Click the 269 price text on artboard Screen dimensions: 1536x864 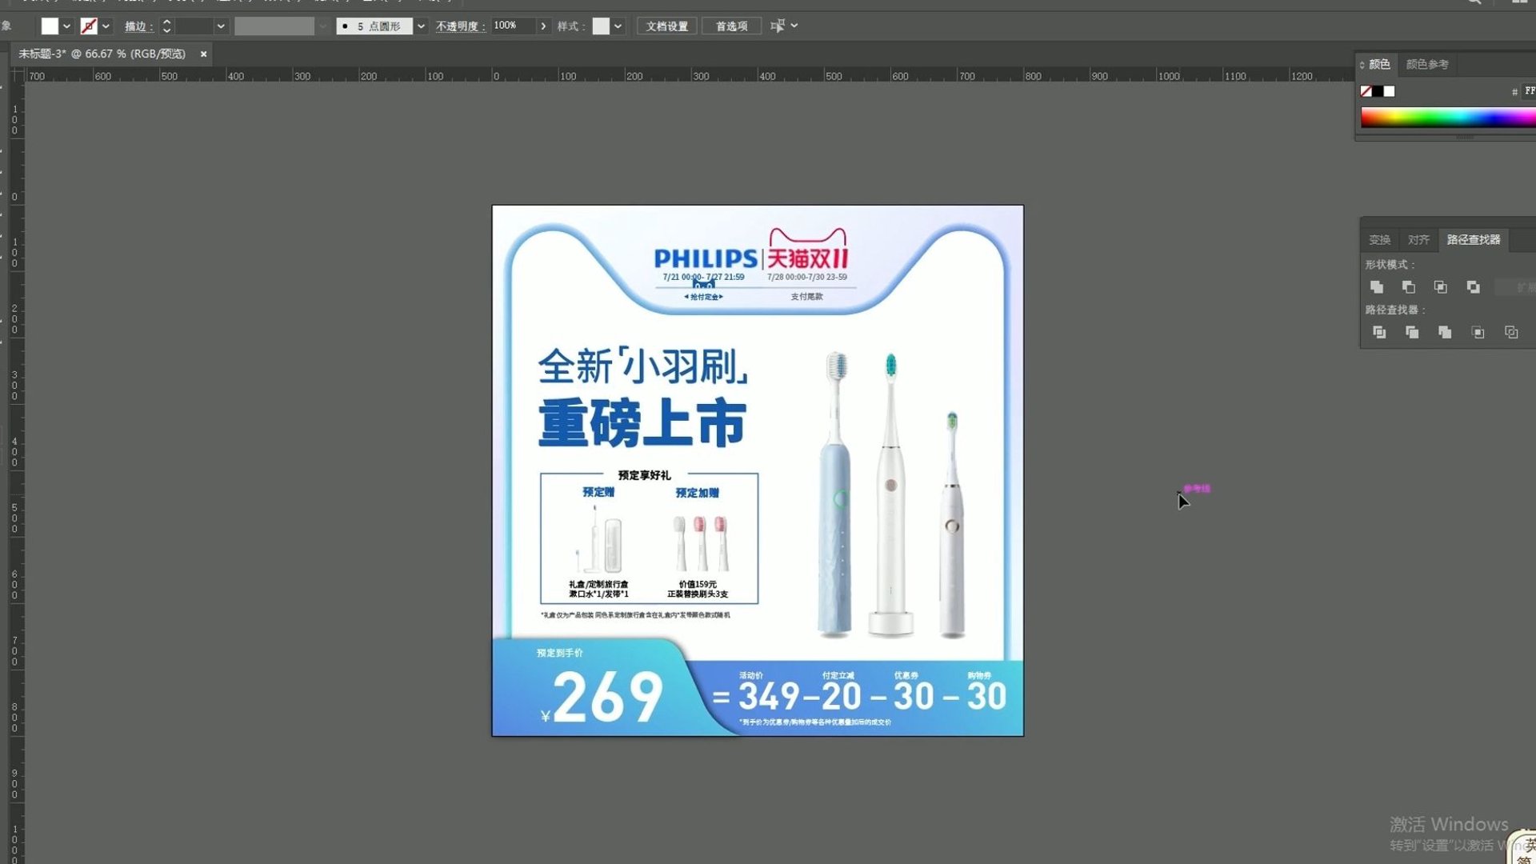point(607,697)
